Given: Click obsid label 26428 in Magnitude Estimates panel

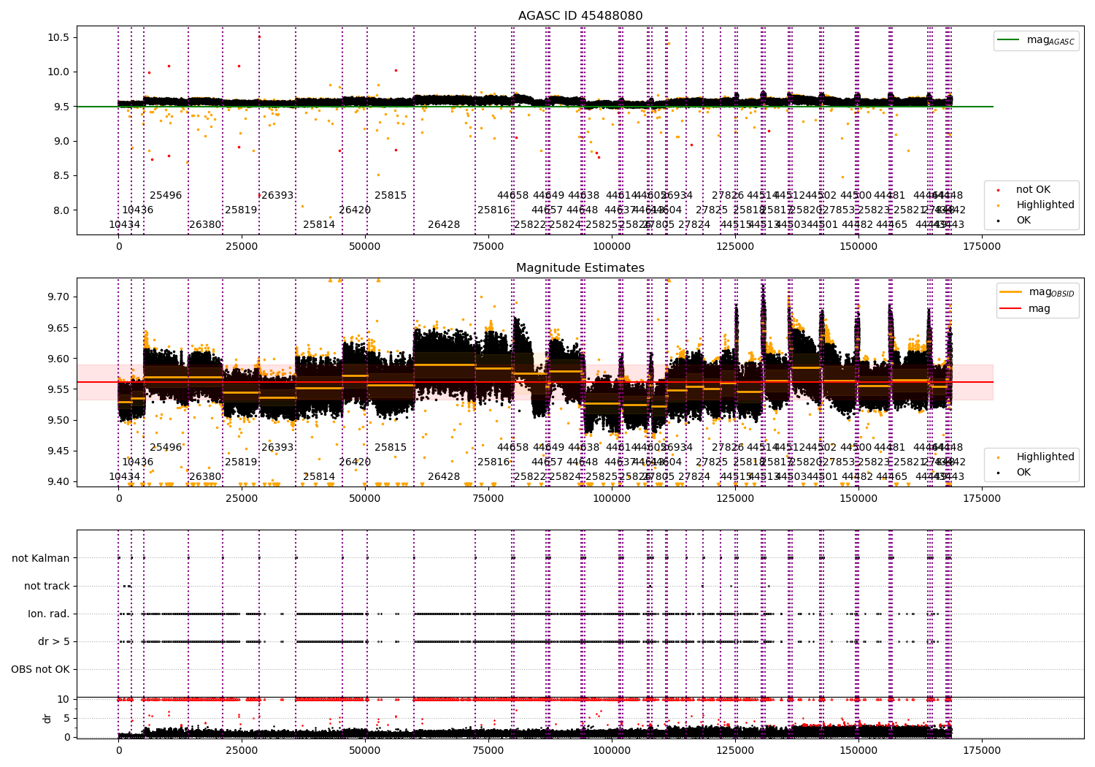Looking at the screenshot, I should [444, 477].
